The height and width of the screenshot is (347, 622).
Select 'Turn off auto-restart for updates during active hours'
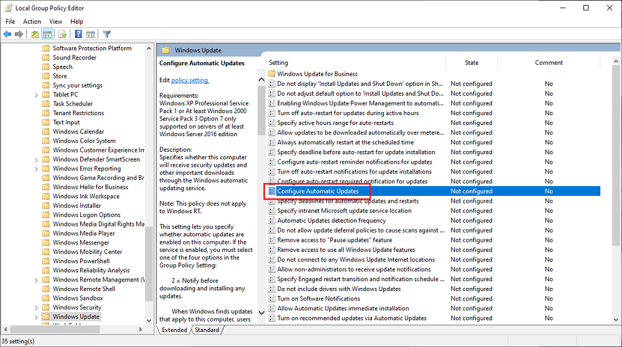[348, 113]
